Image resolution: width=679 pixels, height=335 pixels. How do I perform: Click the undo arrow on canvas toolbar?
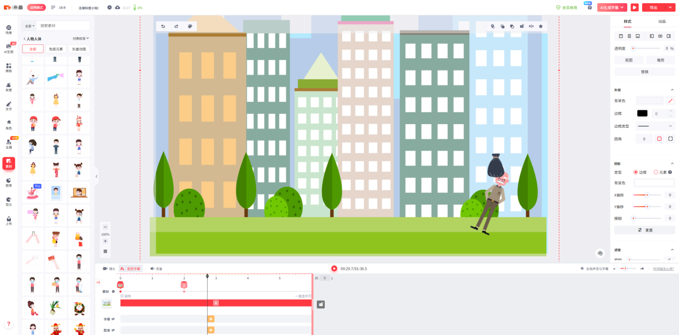163,26
